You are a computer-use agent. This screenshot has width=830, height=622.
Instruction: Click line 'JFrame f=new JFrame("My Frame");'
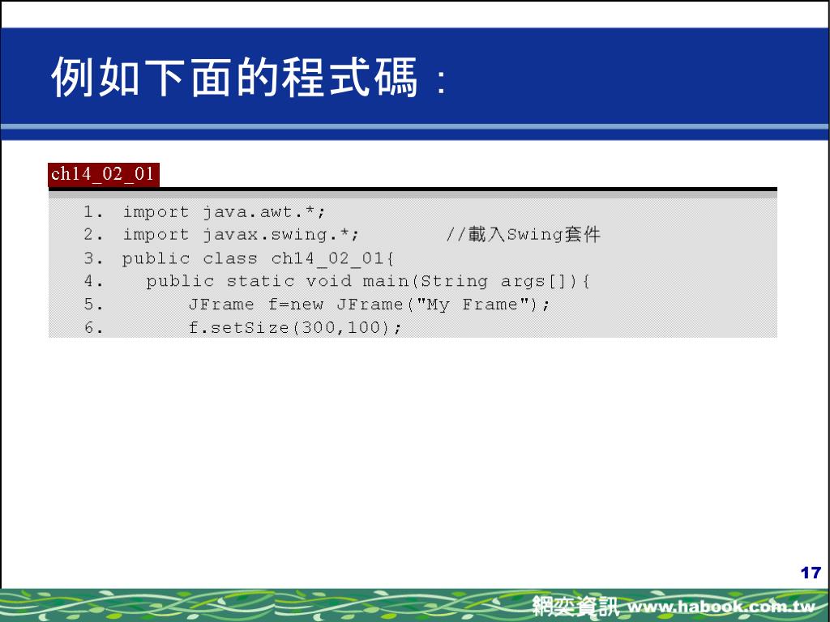[370, 305]
